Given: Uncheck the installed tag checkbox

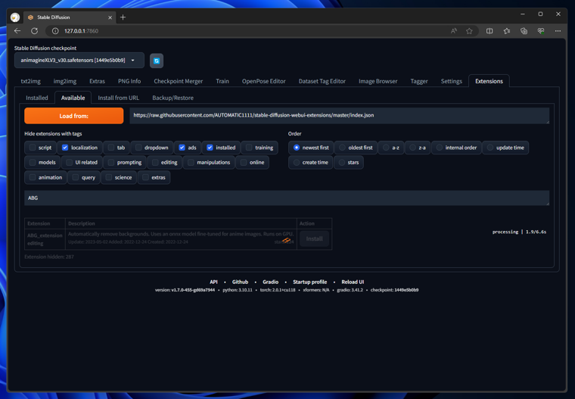Looking at the screenshot, I should pyautogui.click(x=210, y=148).
